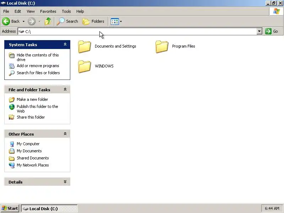Screen dimensions: 284x213
Task: Click the drive icon in Address bar
Action: pyautogui.click(x=21, y=31)
